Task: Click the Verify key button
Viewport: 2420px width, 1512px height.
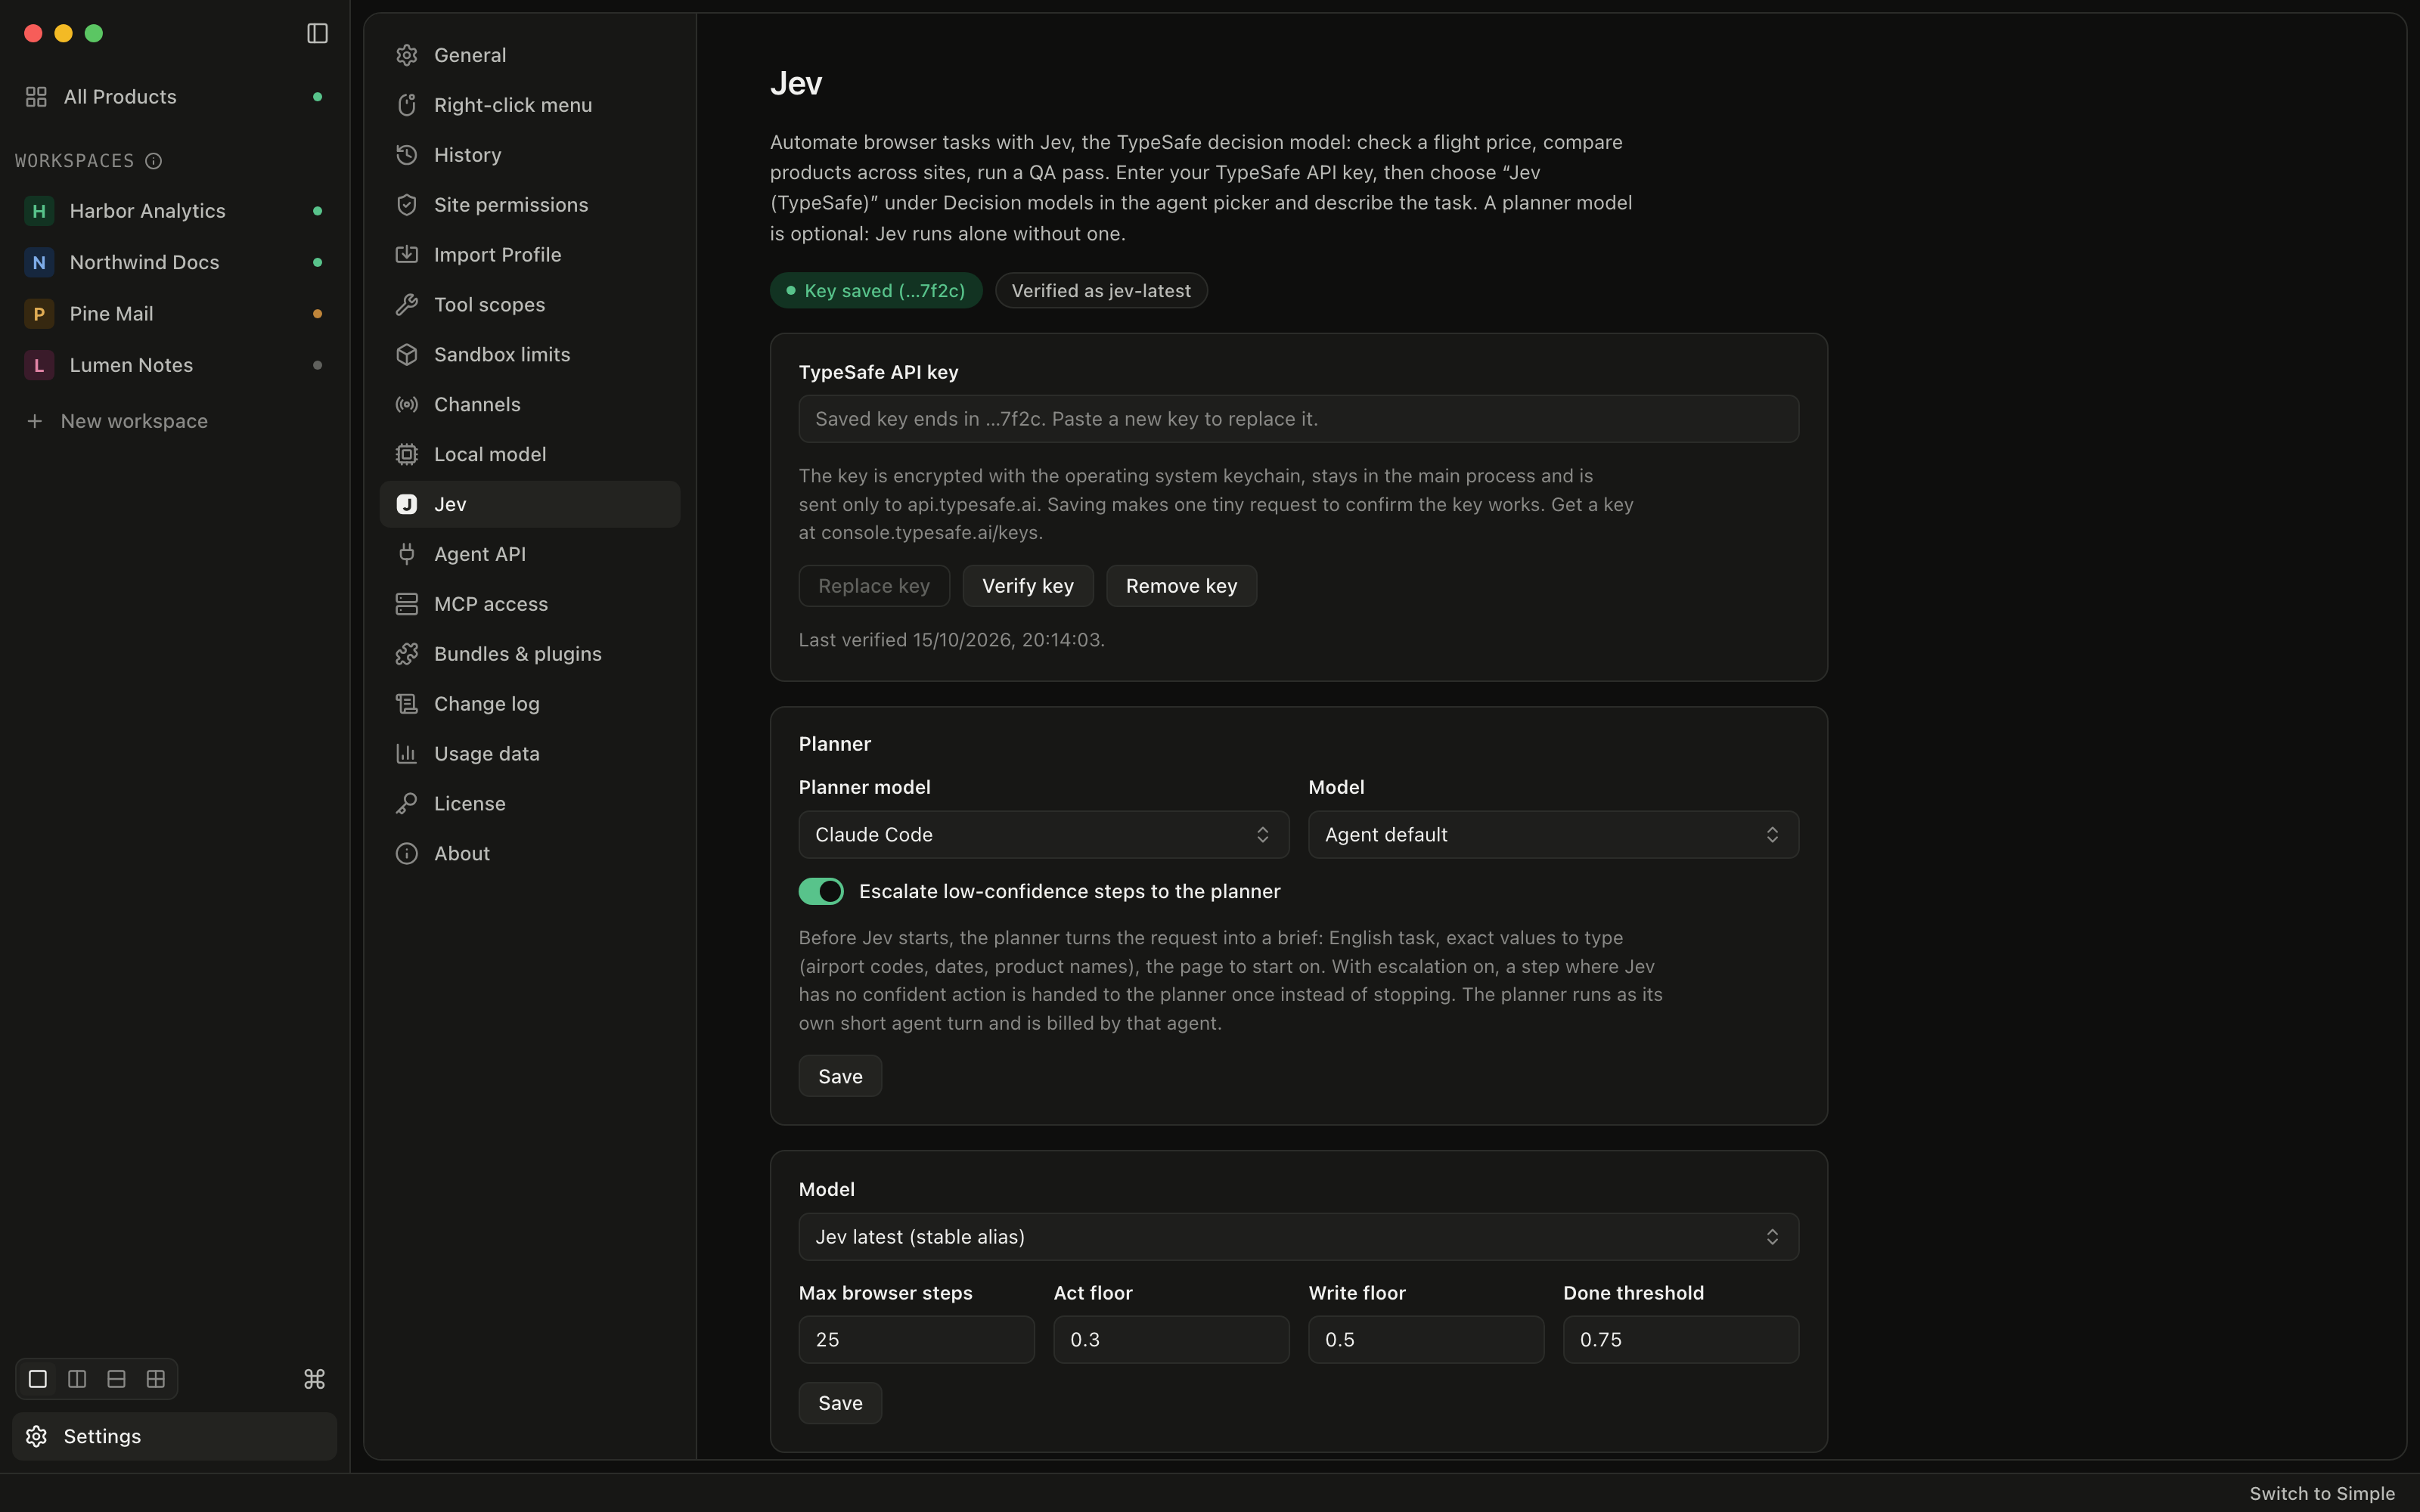Action: [x=1028, y=586]
